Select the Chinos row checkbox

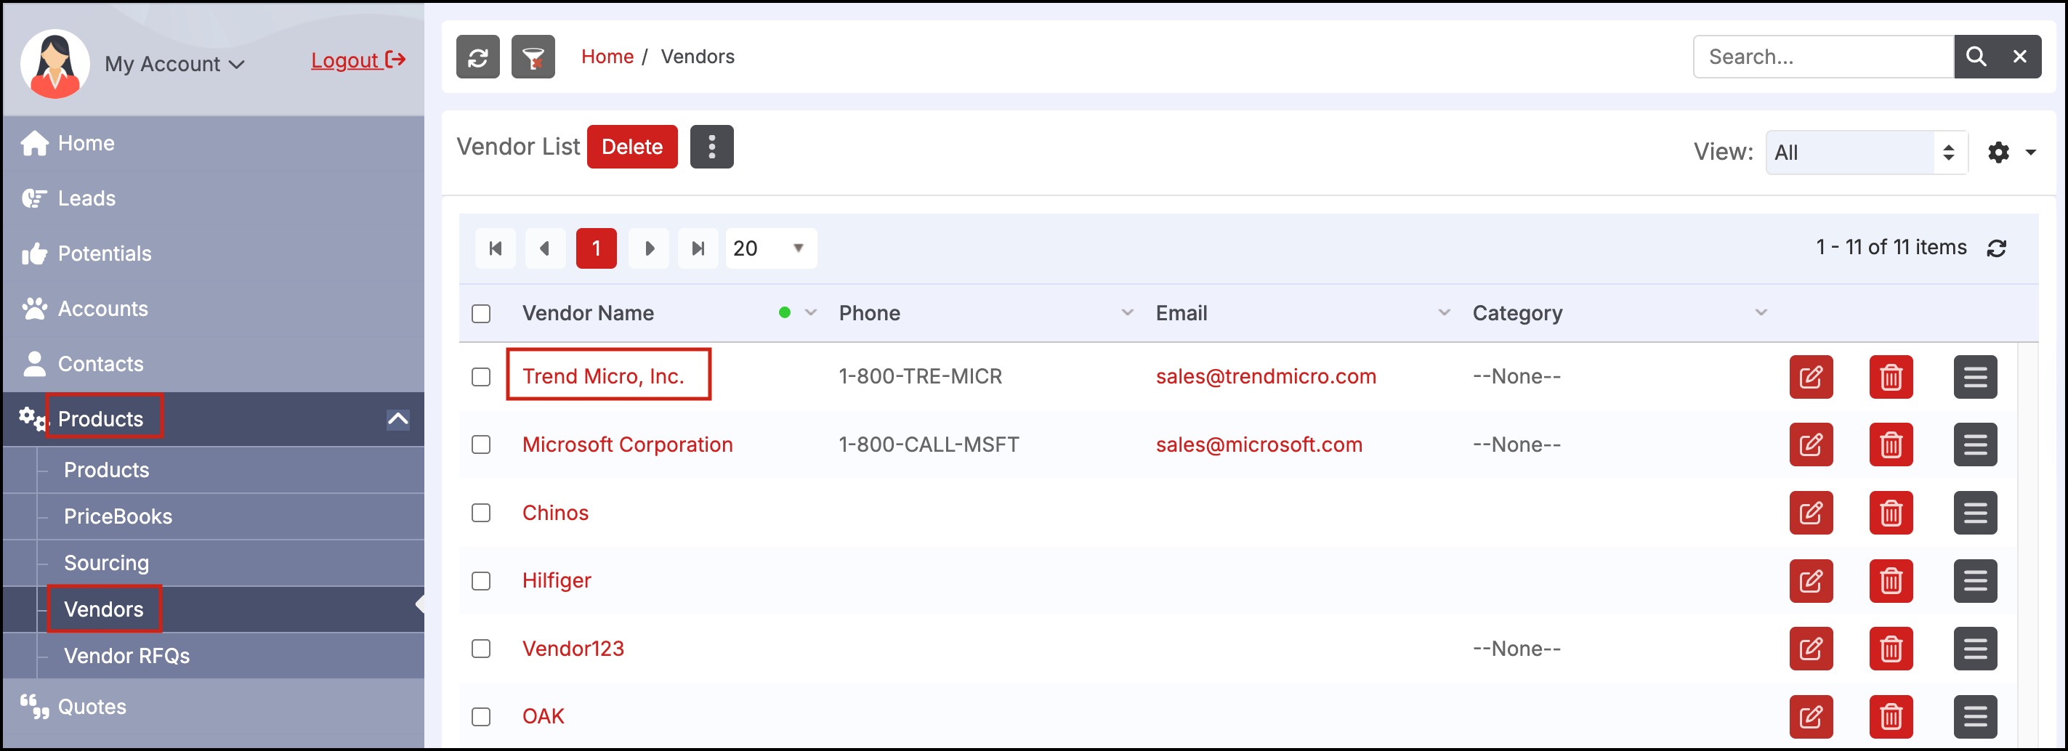click(x=481, y=513)
